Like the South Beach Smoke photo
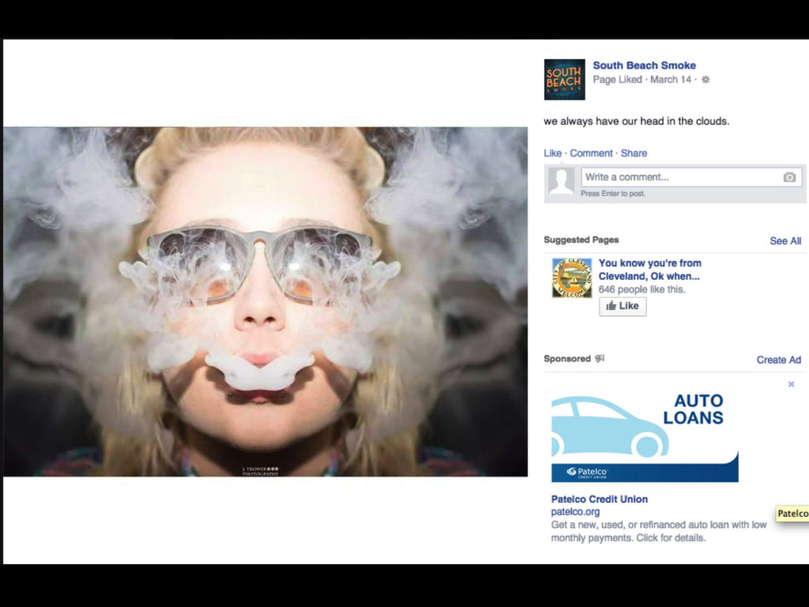This screenshot has height=607, width=809. click(552, 153)
